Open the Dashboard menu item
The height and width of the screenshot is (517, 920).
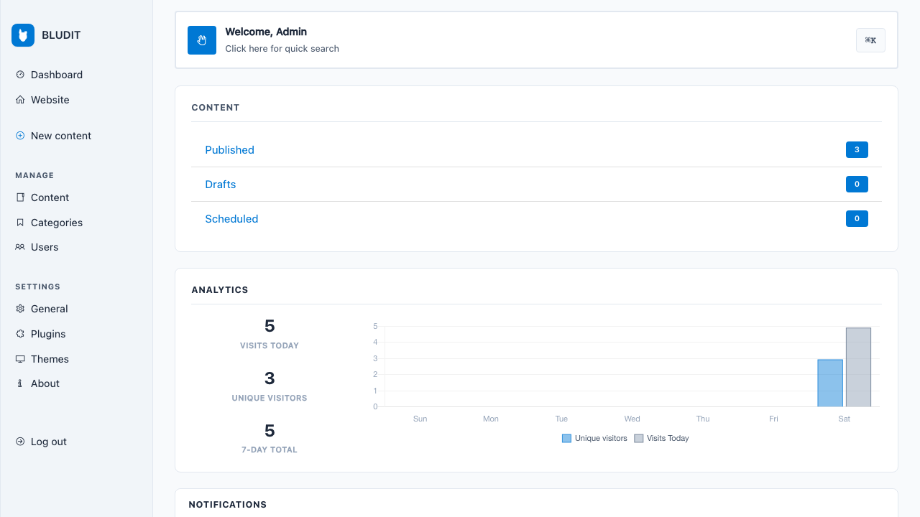(57, 75)
